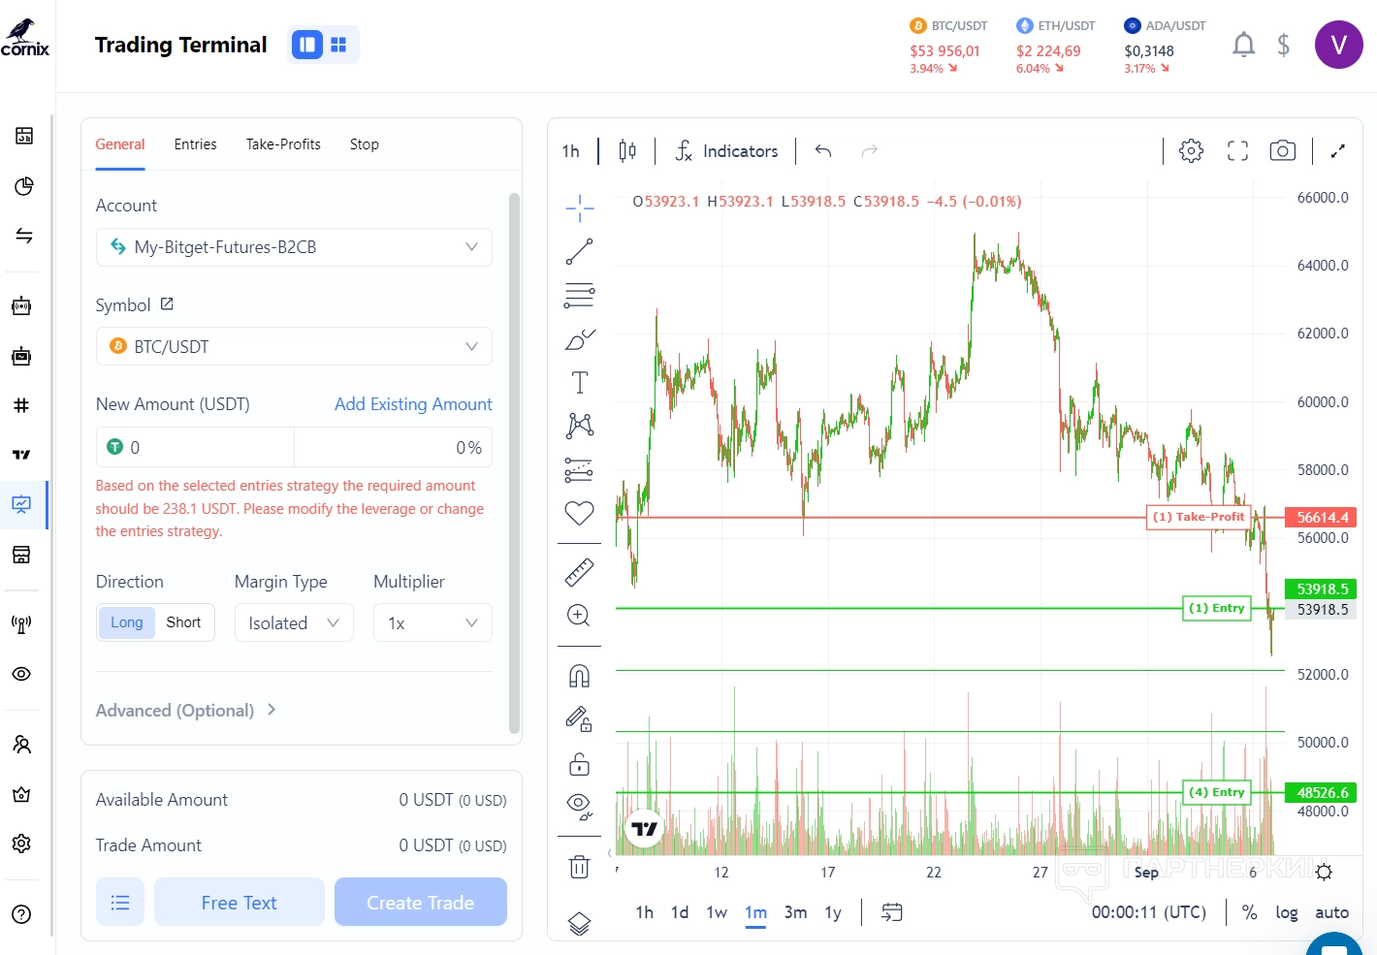Click the chart screenshot camera icon
1377x955 pixels.
click(1282, 151)
